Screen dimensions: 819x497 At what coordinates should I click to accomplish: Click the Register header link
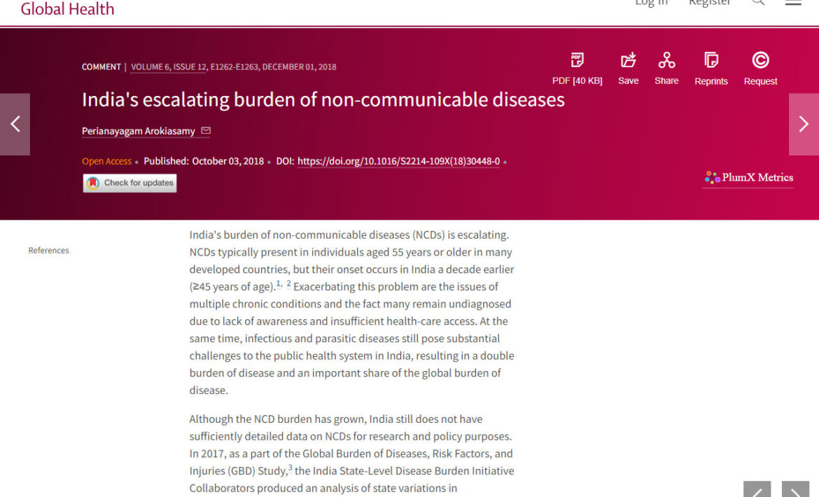[x=709, y=3]
